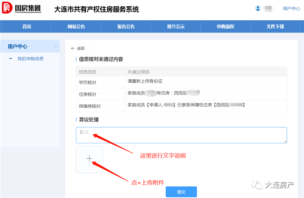
Task: Go to 首页 in navigation bar
Action: (27, 27)
